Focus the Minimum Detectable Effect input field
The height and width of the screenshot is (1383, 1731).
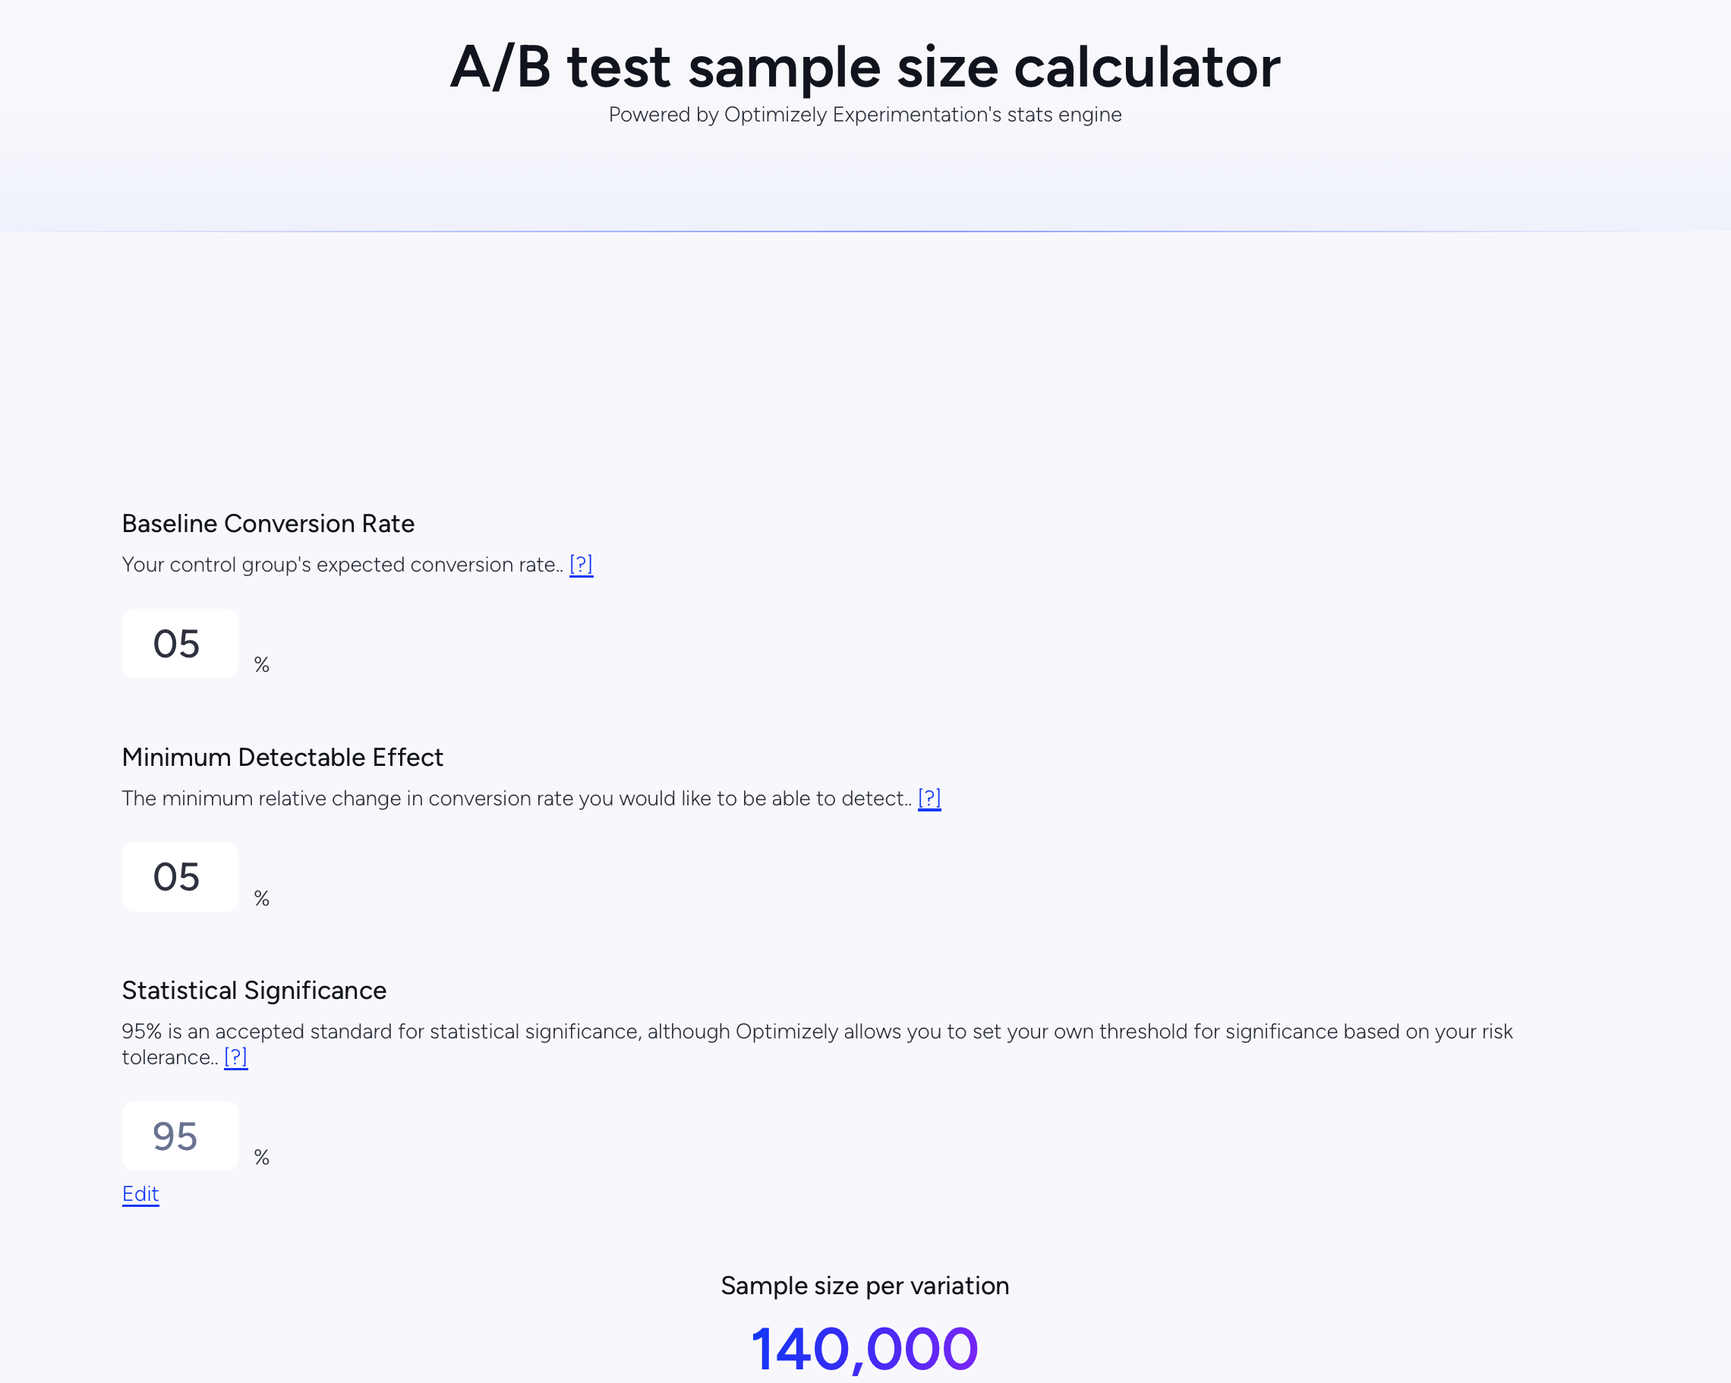click(180, 877)
